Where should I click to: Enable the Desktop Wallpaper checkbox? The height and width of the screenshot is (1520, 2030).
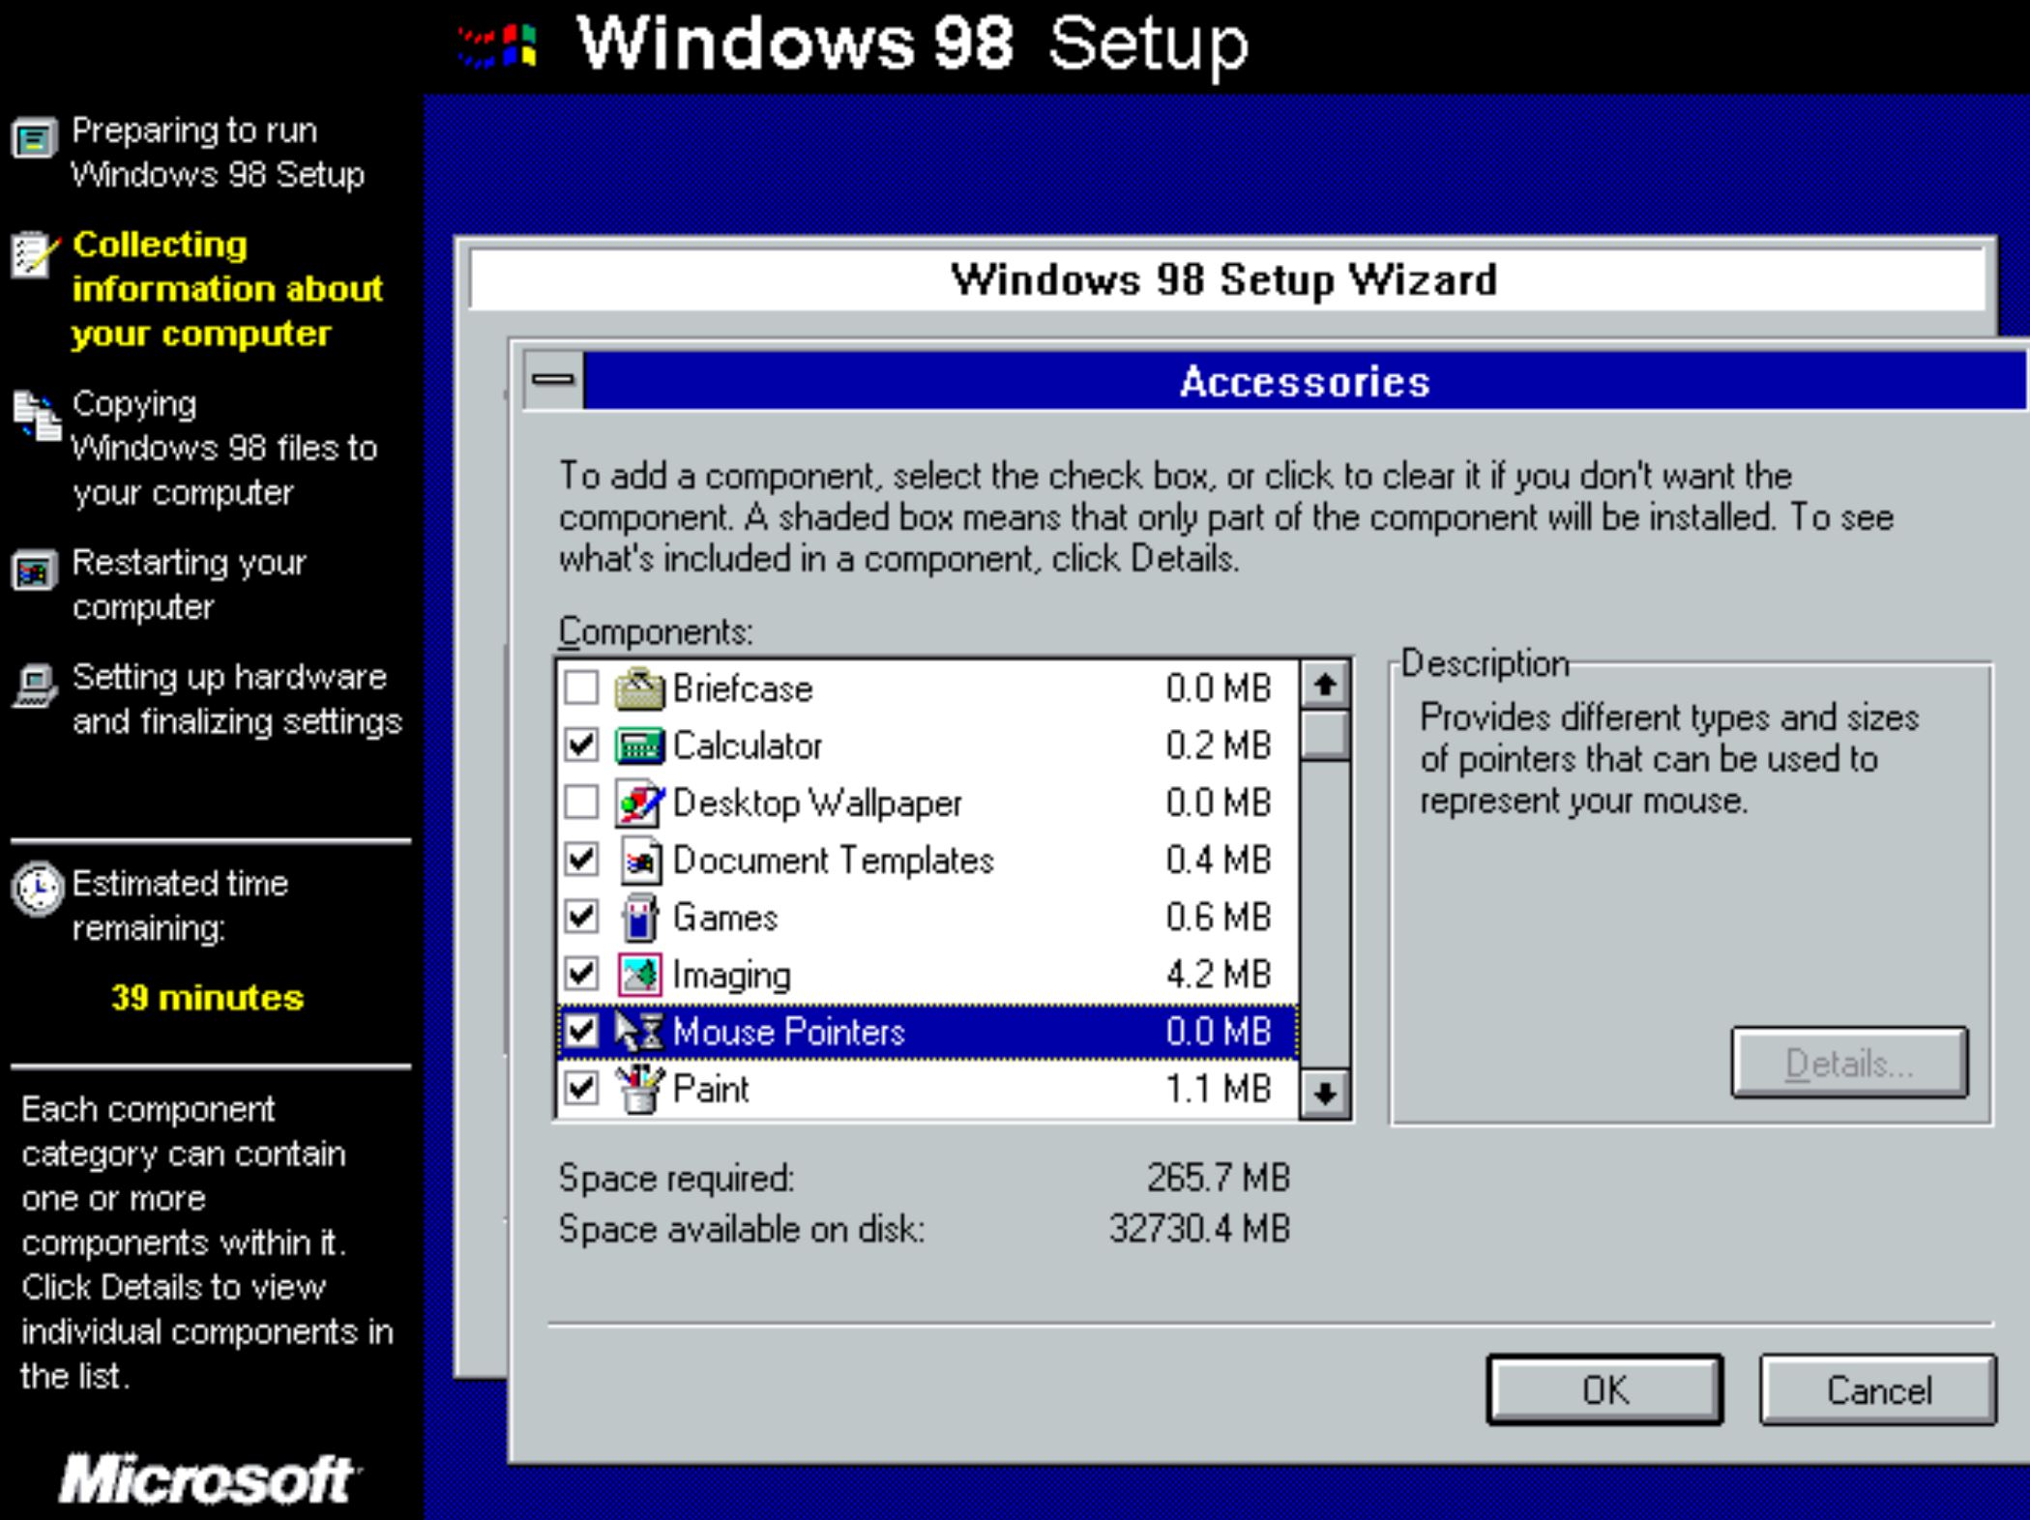pyautogui.click(x=581, y=803)
